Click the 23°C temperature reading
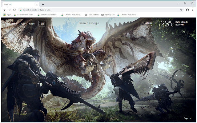The width and height of the screenshot is (197, 123). tap(167, 24)
